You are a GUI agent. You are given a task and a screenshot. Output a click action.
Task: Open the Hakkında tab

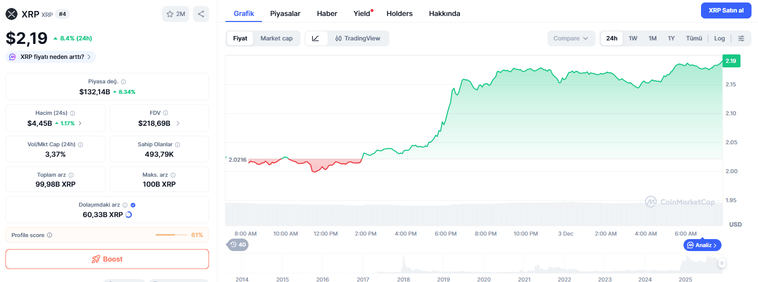pos(444,13)
